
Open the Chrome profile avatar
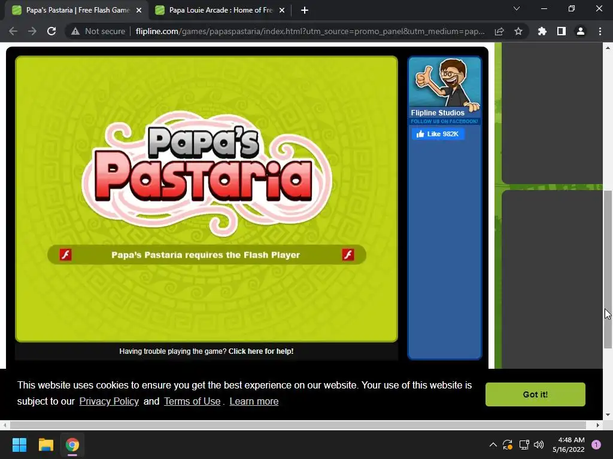click(581, 31)
